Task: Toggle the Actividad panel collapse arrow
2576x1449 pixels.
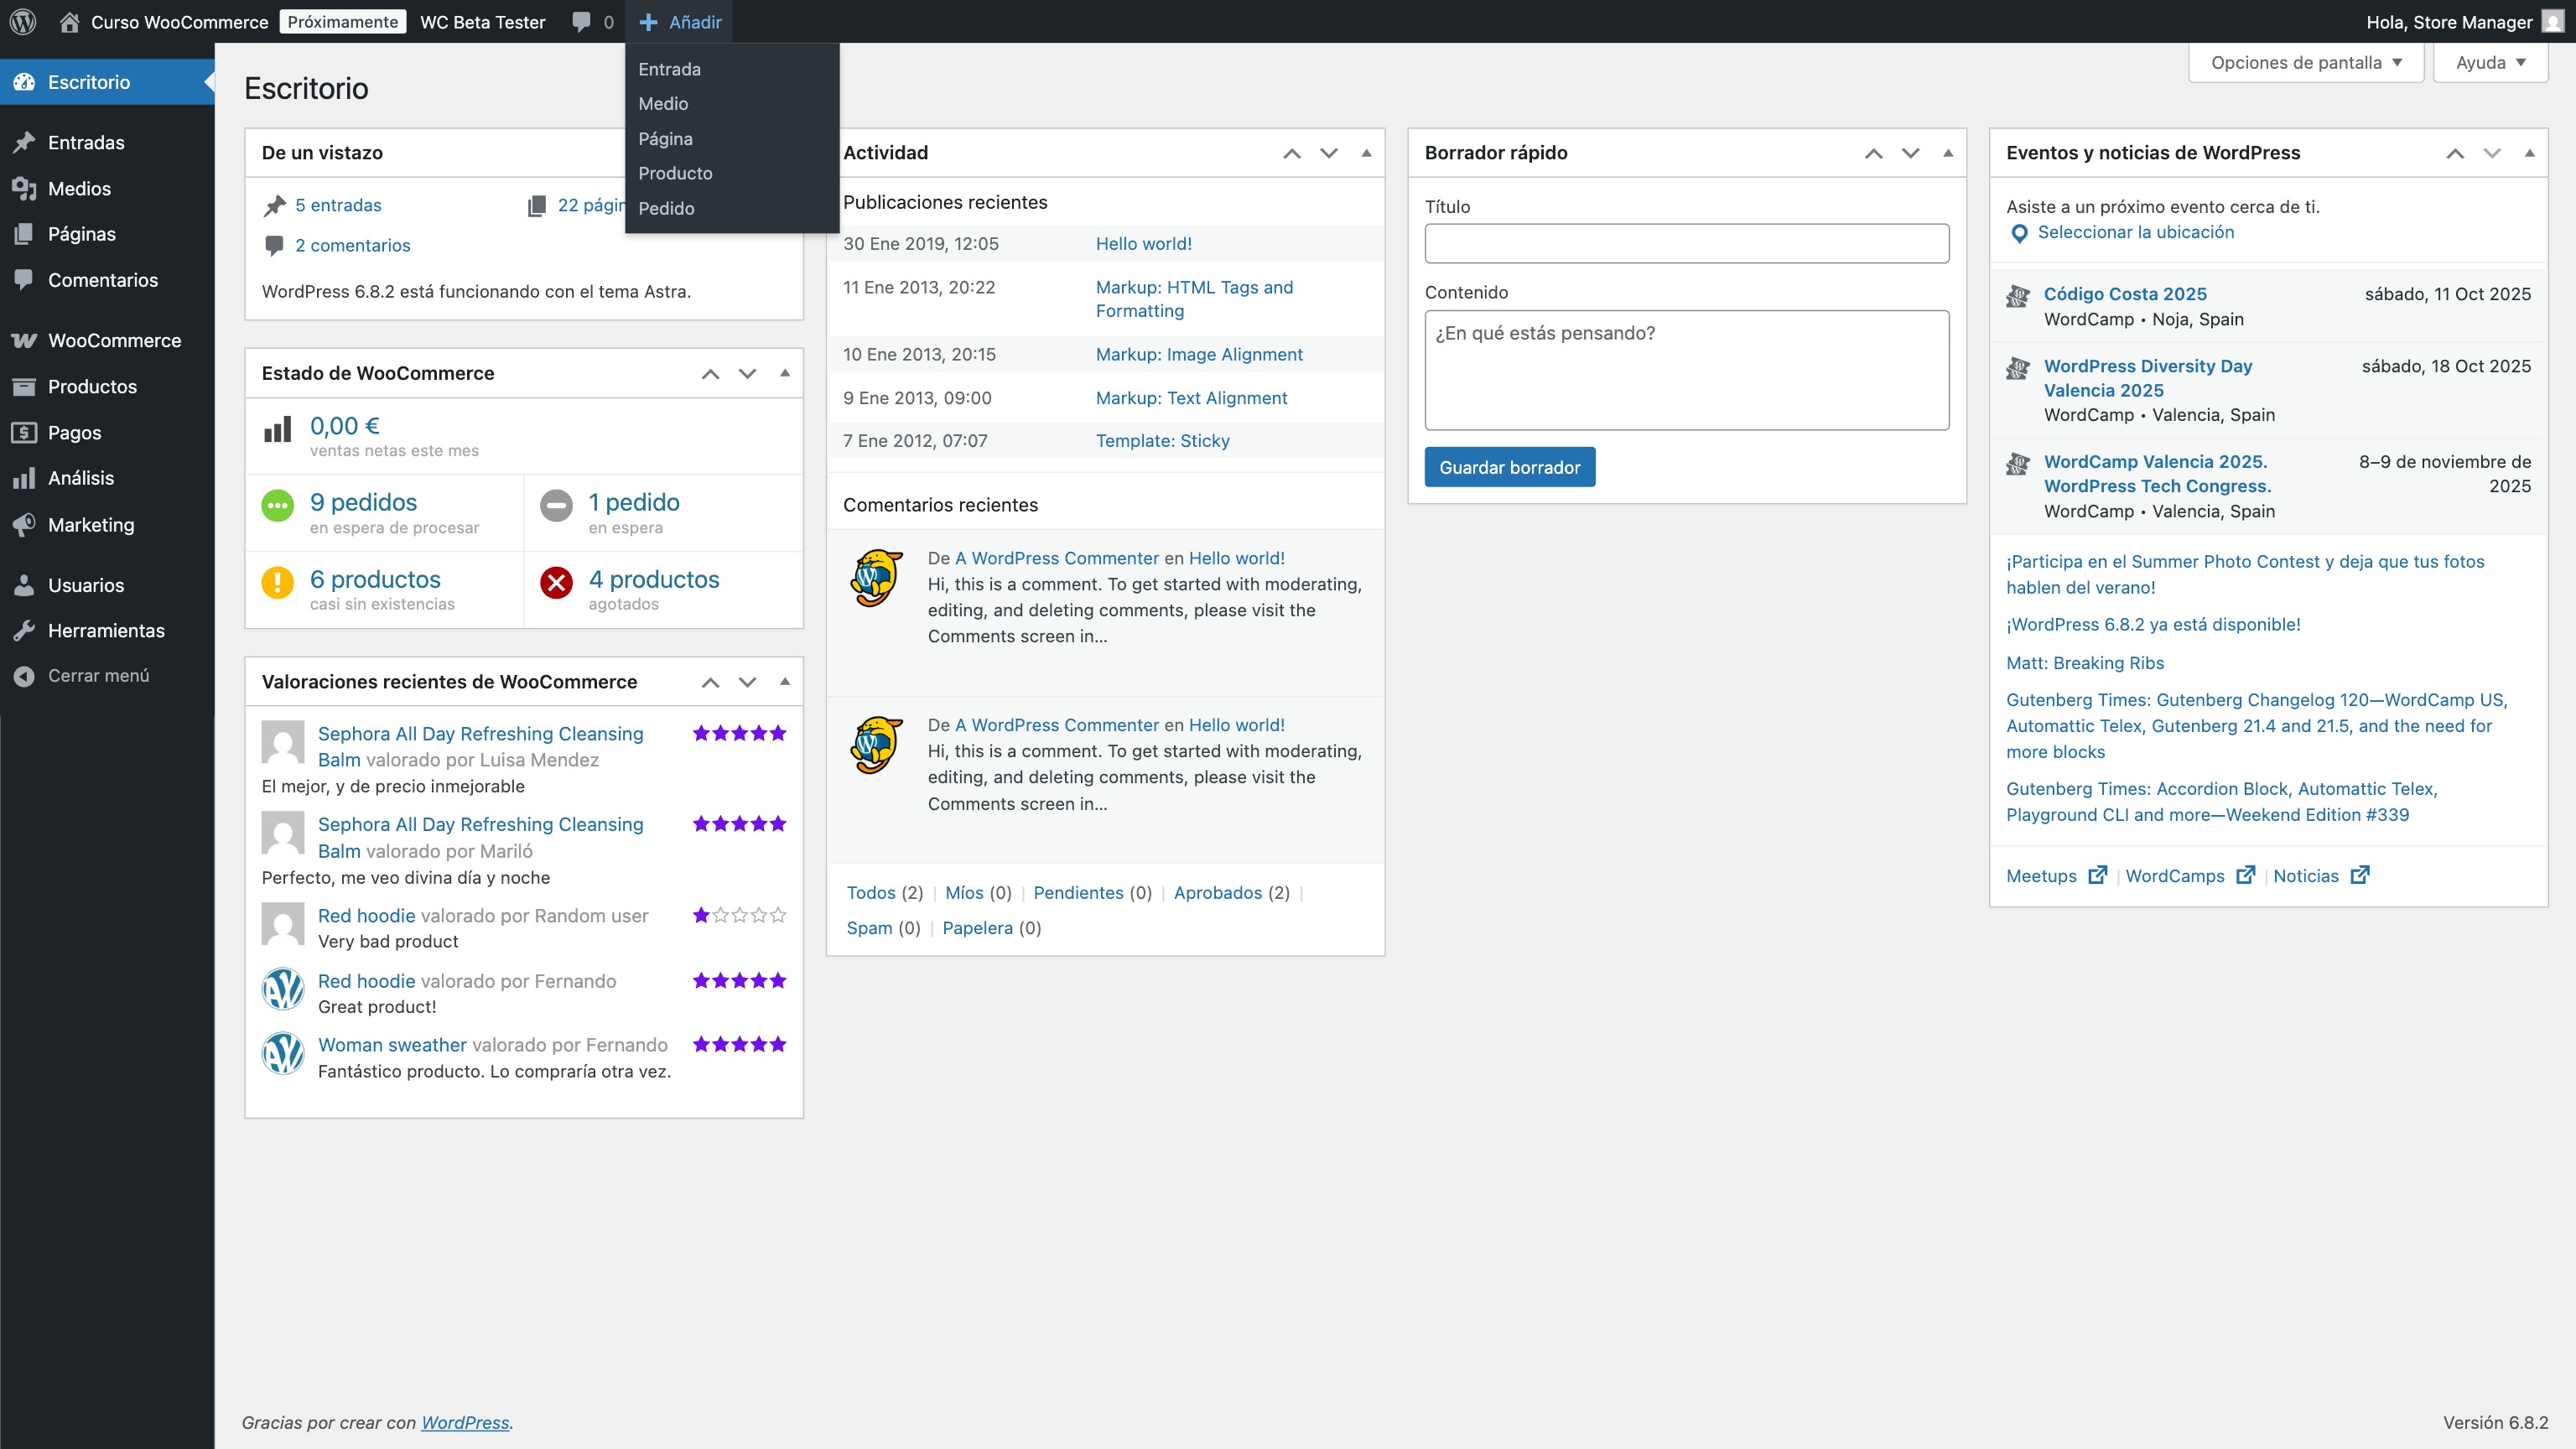Action: click(1366, 153)
